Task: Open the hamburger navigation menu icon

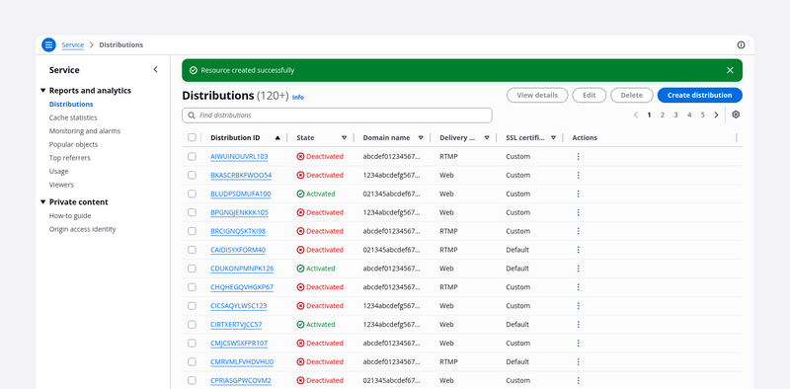Action: (x=48, y=44)
